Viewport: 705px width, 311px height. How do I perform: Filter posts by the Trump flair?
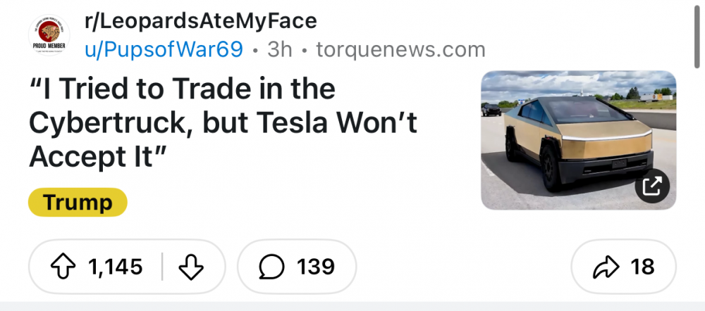(x=78, y=203)
